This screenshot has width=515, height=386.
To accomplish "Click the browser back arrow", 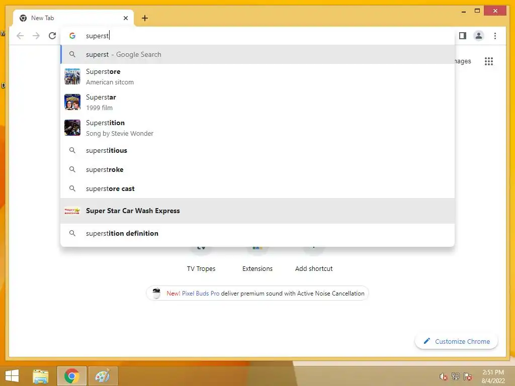I will tap(20, 36).
